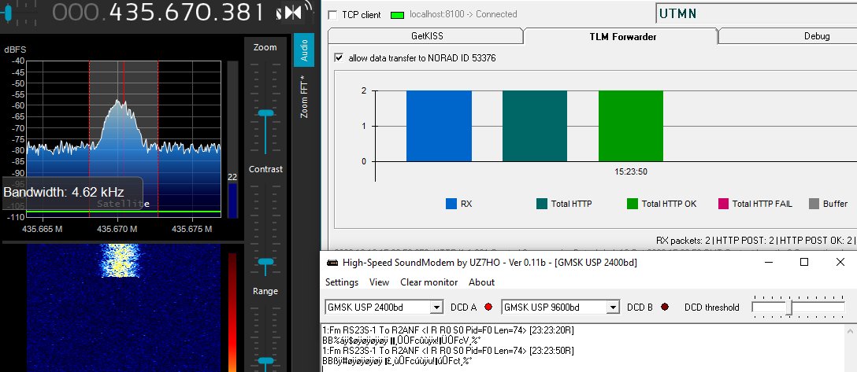Click the Zoom slider handle
Image resolution: width=857 pixels, height=372 pixels.
pyautogui.click(x=265, y=113)
